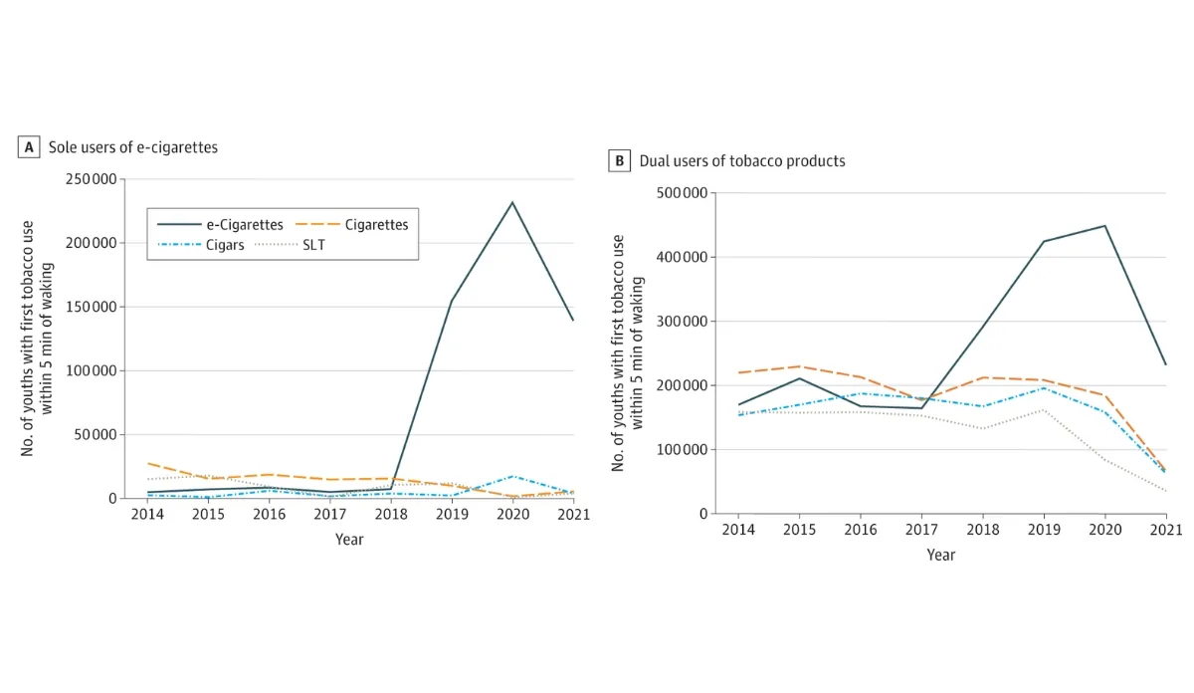Select the "Cigarettes" legend text
The width and height of the screenshot is (1194, 693).
coord(375,225)
